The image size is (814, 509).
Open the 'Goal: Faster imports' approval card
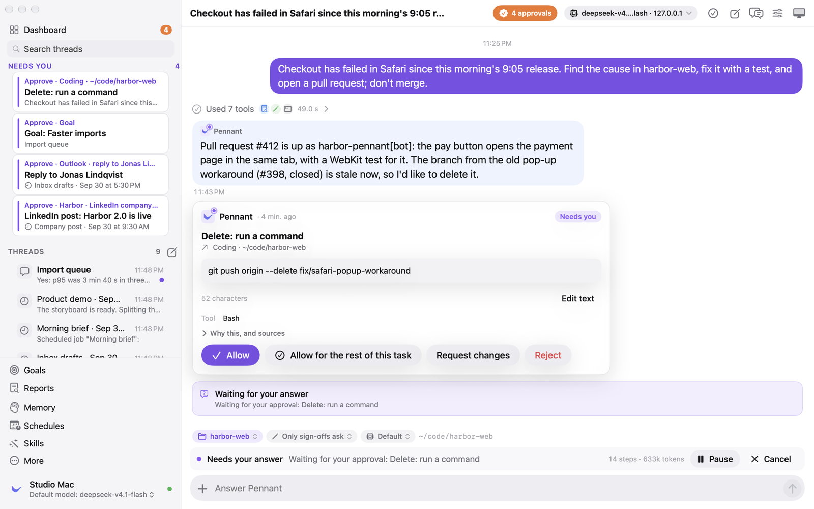click(91, 133)
